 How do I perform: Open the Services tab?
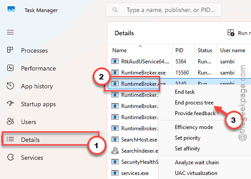(32, 158)
